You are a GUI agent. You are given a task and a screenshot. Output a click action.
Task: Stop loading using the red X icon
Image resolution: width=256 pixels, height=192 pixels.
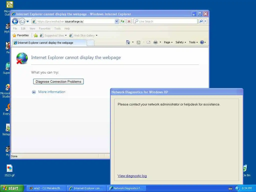point(129,21)
